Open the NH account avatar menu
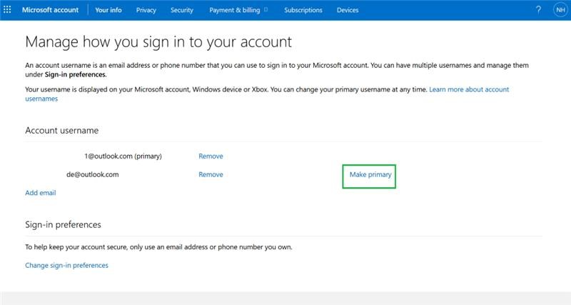The width and height of the screenshot is (571, 305). (x=560, y=10)
